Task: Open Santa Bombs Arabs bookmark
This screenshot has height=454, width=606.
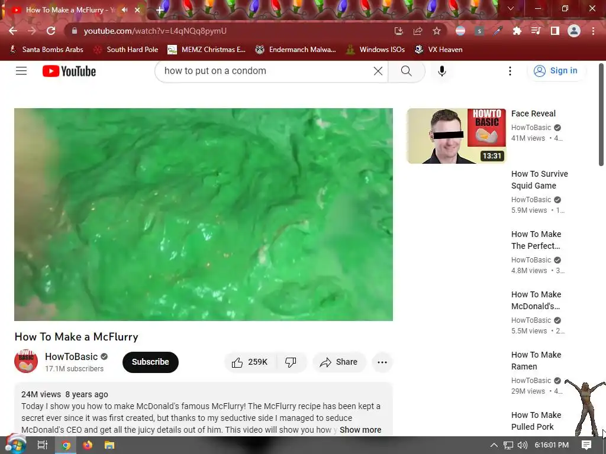Action: coord(46,50)
